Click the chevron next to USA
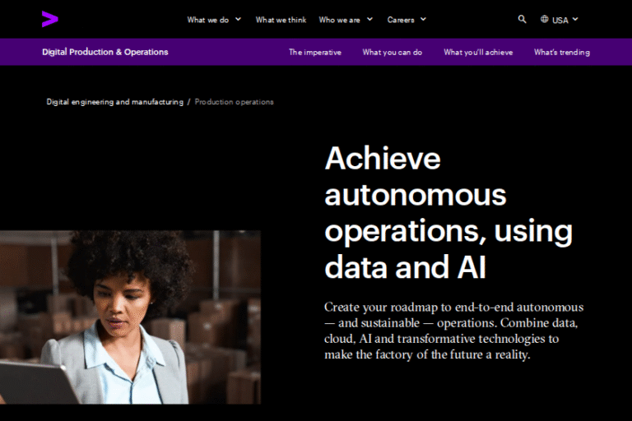 575,19
